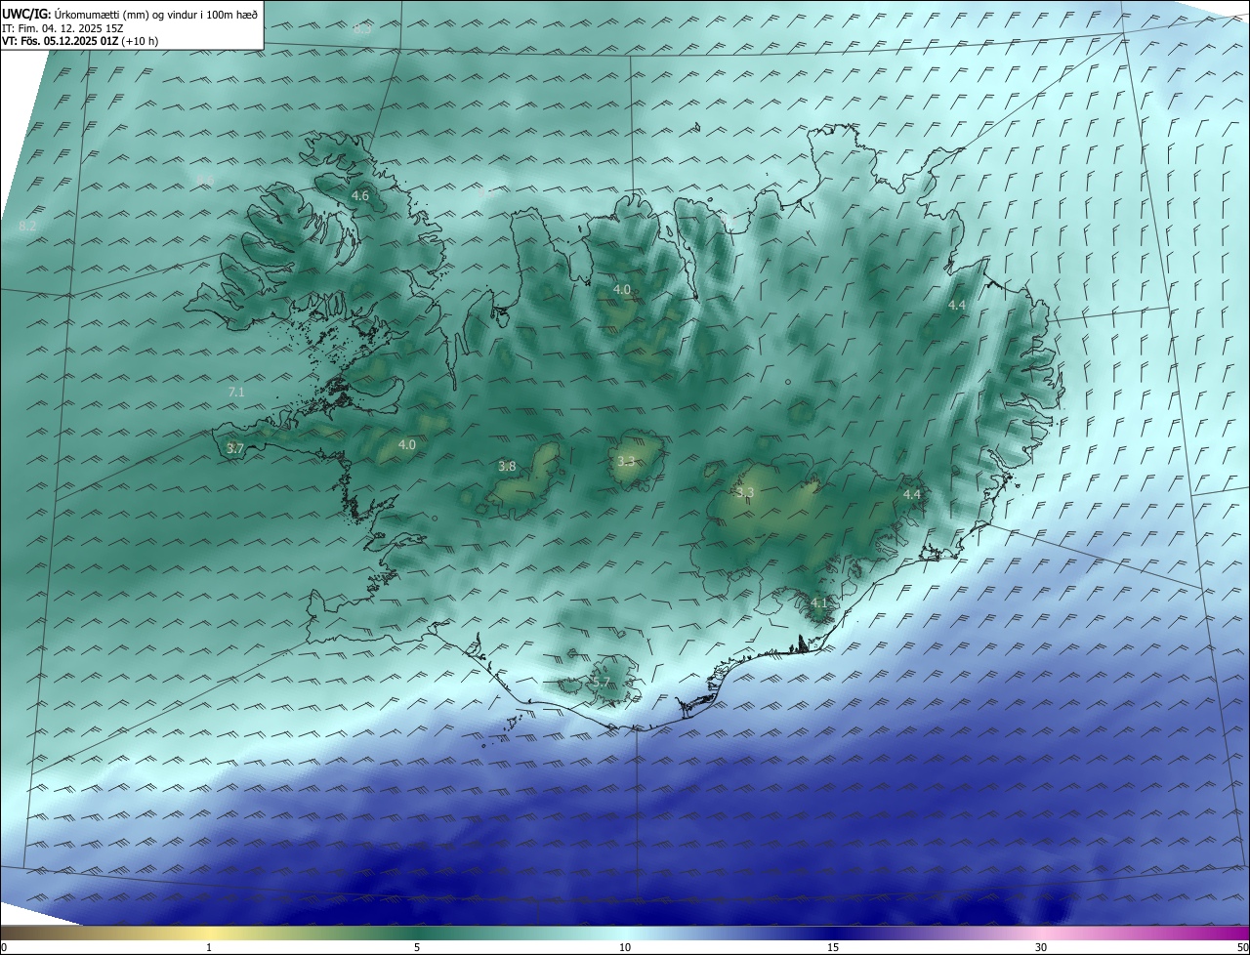Click the color scale tick label 5
1250x955 pixels.
pyautogui.click(x=417, y=947)
